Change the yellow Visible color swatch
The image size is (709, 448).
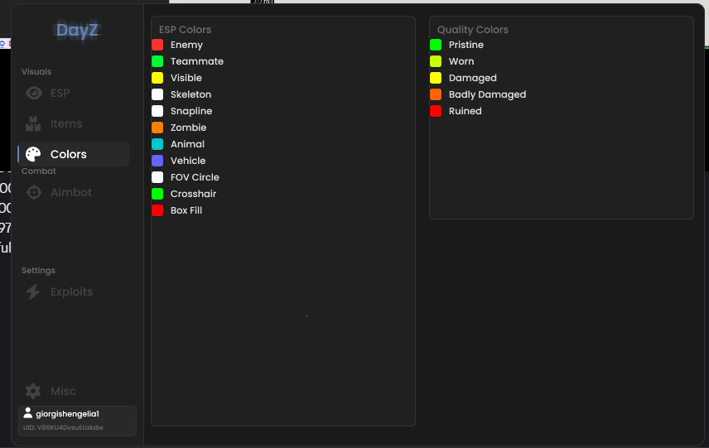(157, 78)
